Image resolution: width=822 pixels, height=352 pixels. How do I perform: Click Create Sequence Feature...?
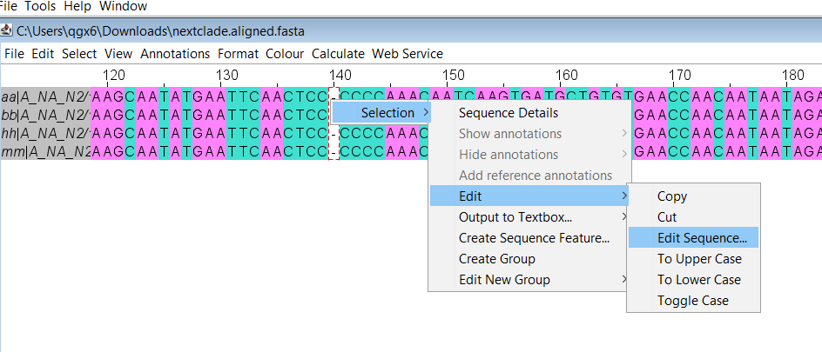[x=534, y=238]
